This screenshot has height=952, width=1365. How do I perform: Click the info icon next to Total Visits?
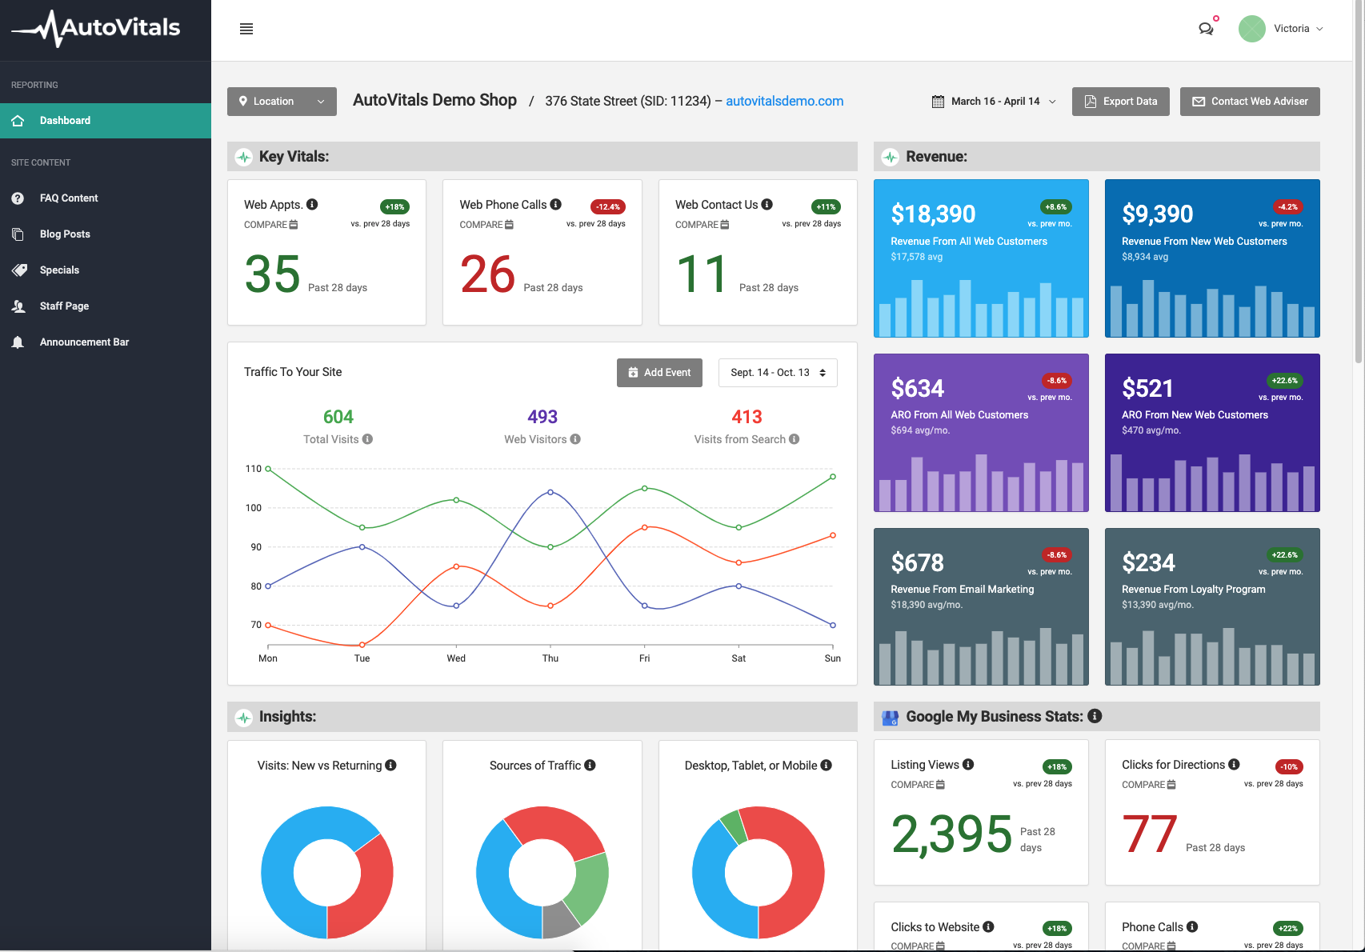tap(368, 439)
